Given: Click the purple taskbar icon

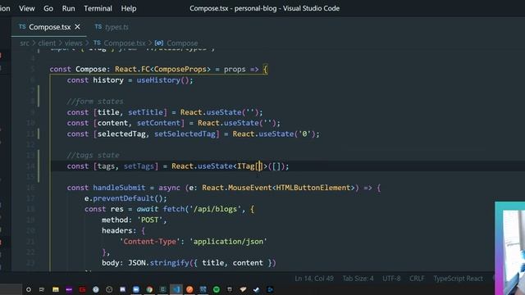Looking at the screenshot, I should tap(69, 289).
